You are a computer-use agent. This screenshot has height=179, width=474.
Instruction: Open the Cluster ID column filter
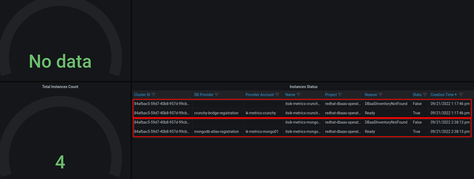pos(153,95)
